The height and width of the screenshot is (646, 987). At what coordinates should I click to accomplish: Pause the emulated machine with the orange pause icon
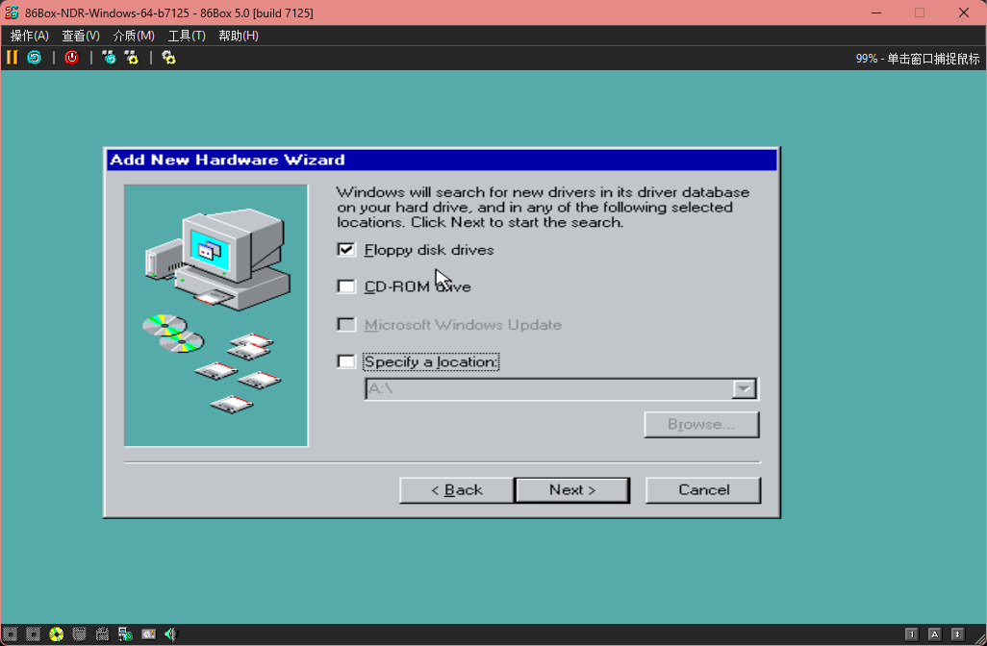[12, 58]
